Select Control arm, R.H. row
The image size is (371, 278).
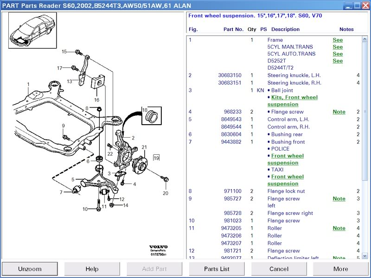click(x=274, y=126)
